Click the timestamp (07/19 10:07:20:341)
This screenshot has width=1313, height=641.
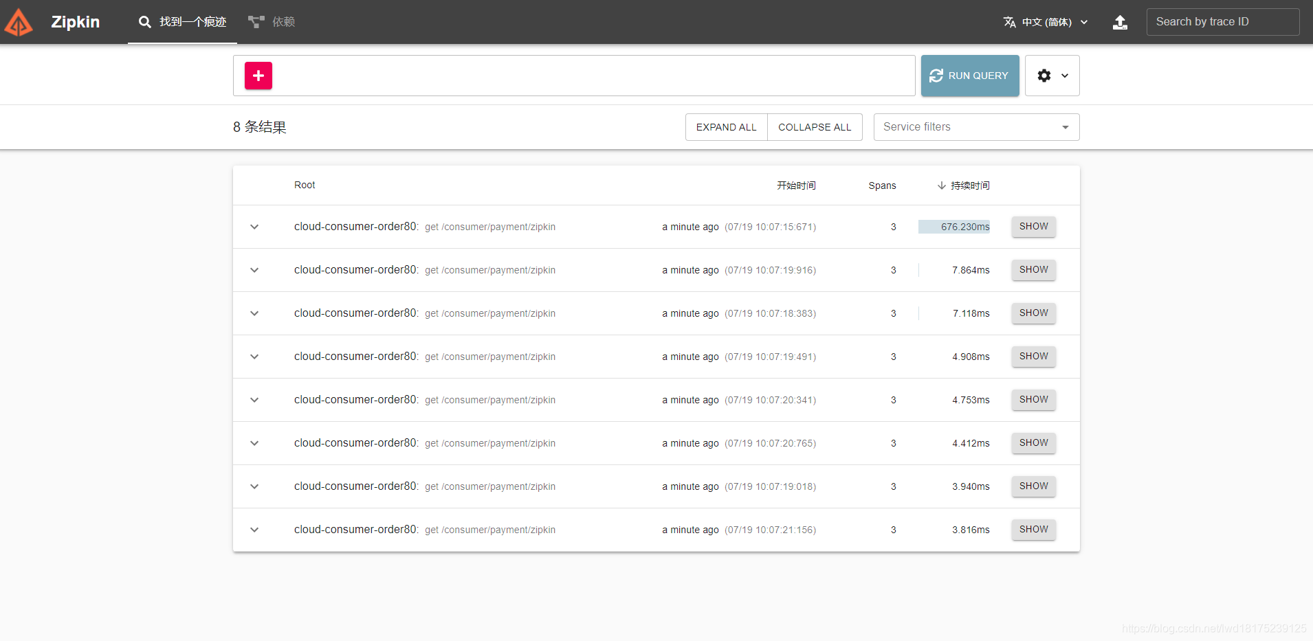tap(771, 400)
